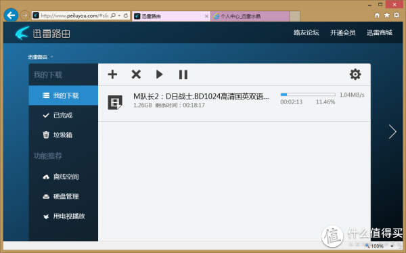Select the M队长2 download task title
This screenshot has width=406, height=253.
pos(201,96)
